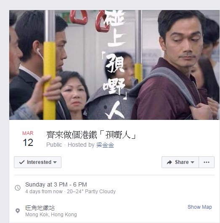
Task: Click the Share arrow icon
Action: coord(170,162)
